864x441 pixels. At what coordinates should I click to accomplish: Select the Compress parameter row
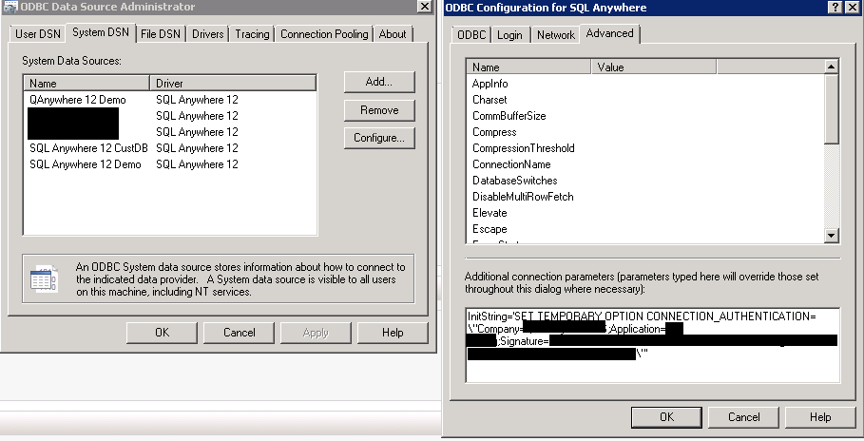pos(494,132)
